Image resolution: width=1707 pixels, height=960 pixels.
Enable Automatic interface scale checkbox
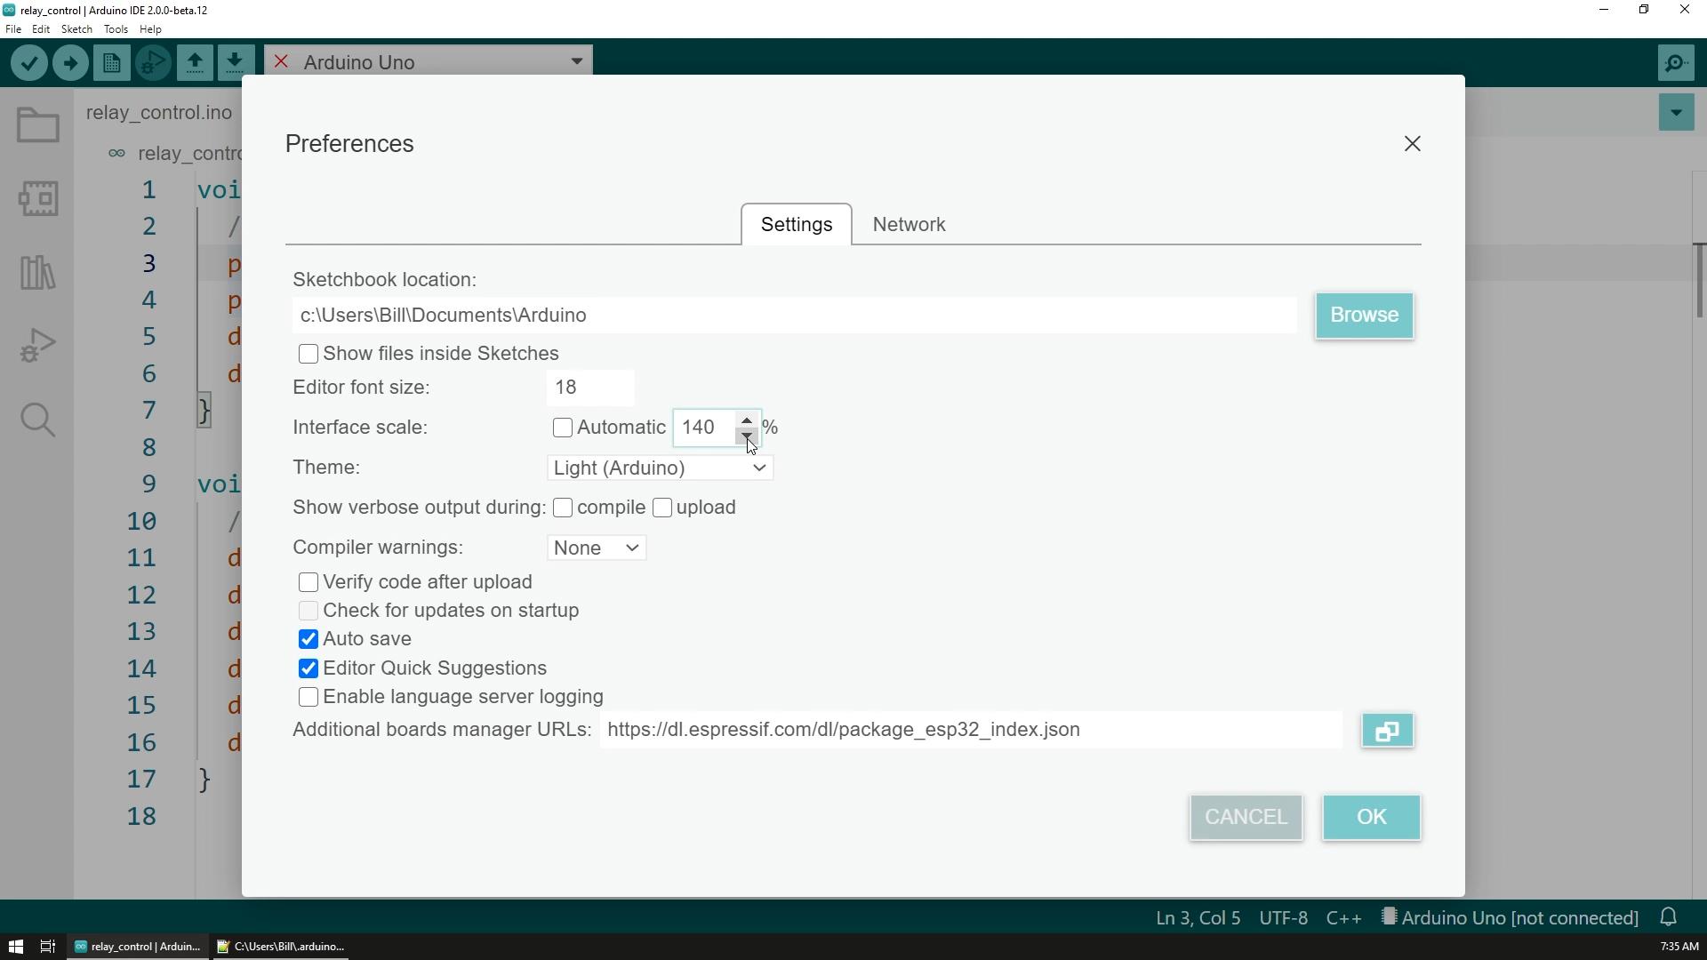[563, 428]
